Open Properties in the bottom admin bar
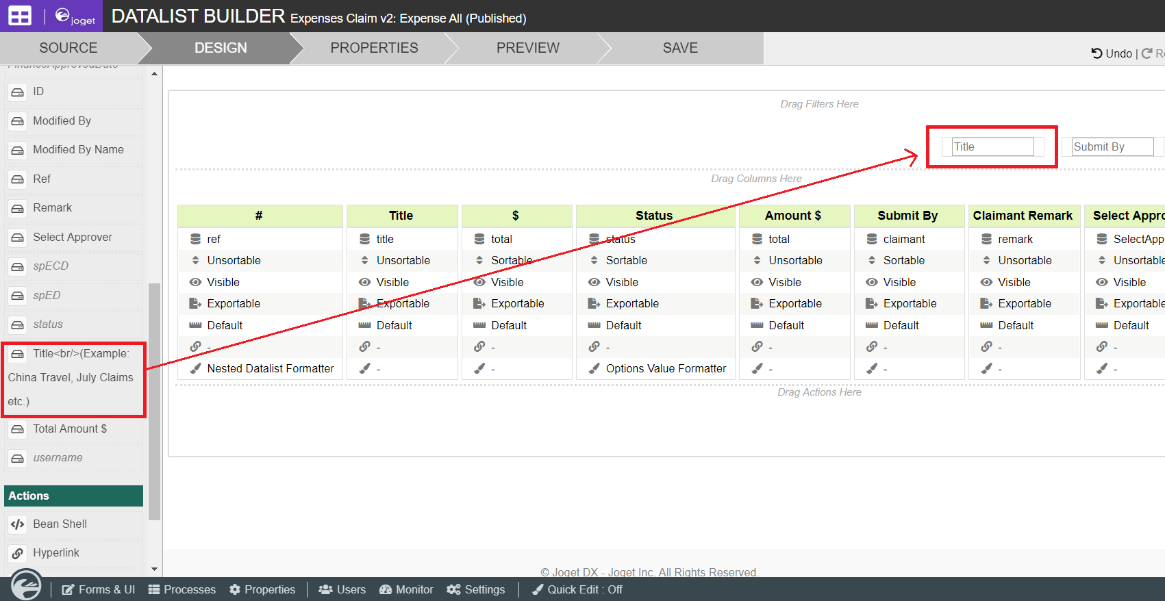 [262, 589]
